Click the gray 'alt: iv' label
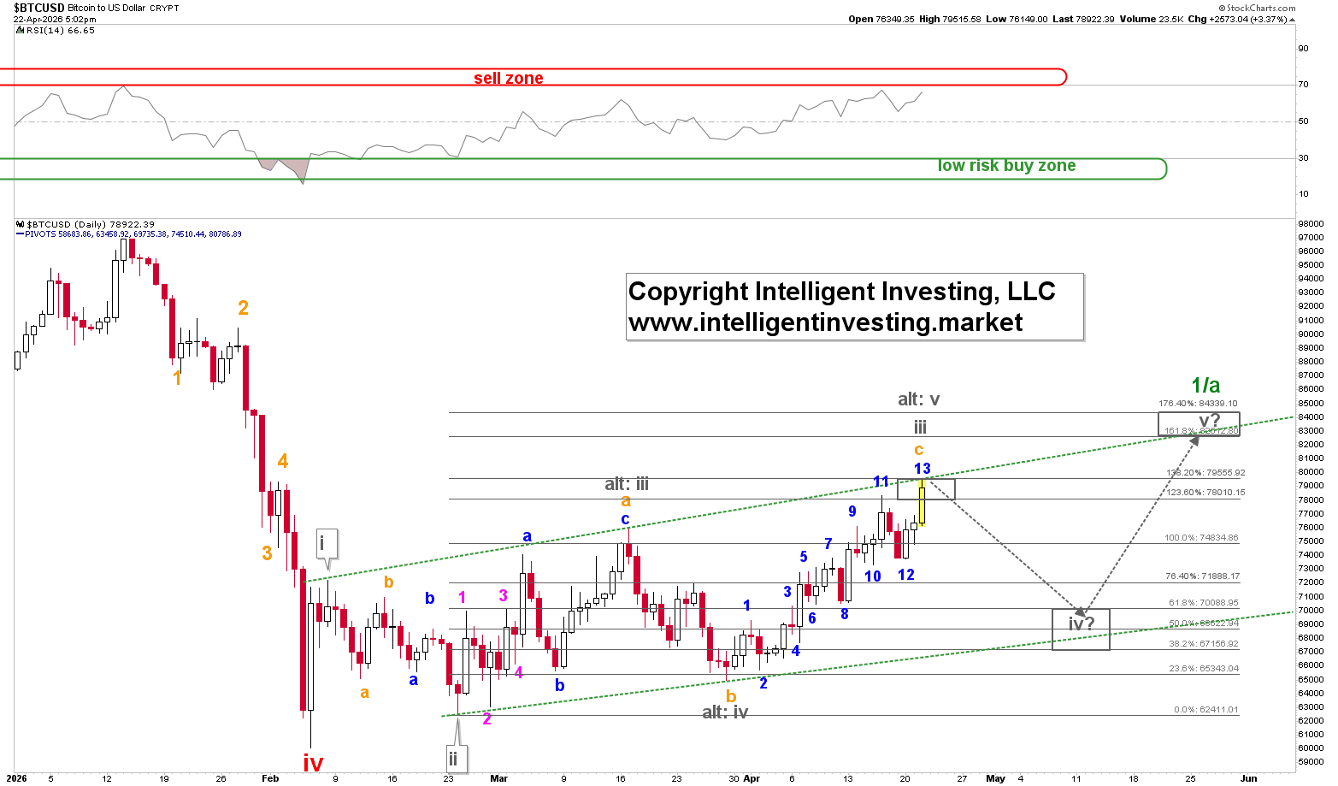 click(725, 712)
